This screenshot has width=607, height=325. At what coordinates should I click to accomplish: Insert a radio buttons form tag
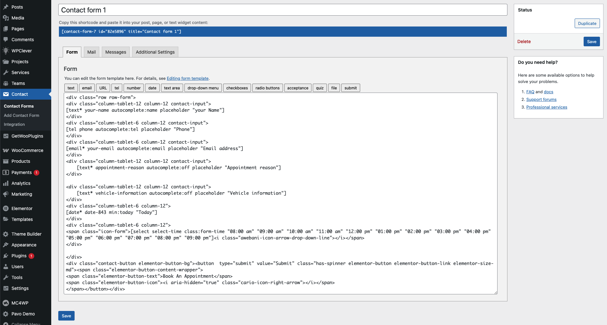click(x=267, y=88)
